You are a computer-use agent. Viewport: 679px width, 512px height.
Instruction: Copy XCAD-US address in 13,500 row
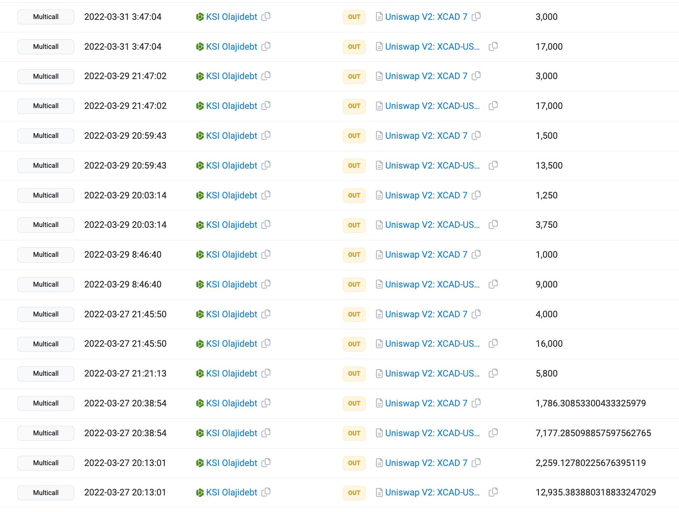(493, 165)
